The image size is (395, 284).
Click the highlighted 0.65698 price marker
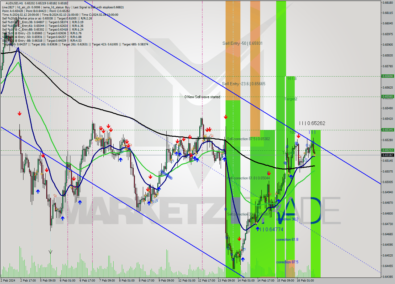388,76
